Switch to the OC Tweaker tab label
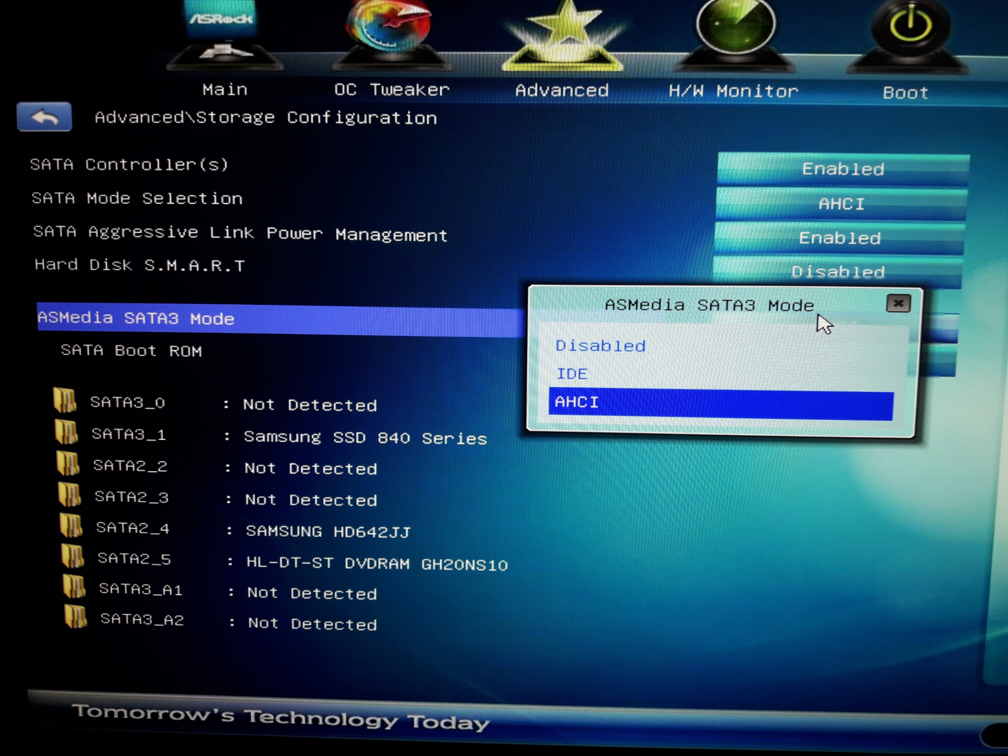 point(391,90)
